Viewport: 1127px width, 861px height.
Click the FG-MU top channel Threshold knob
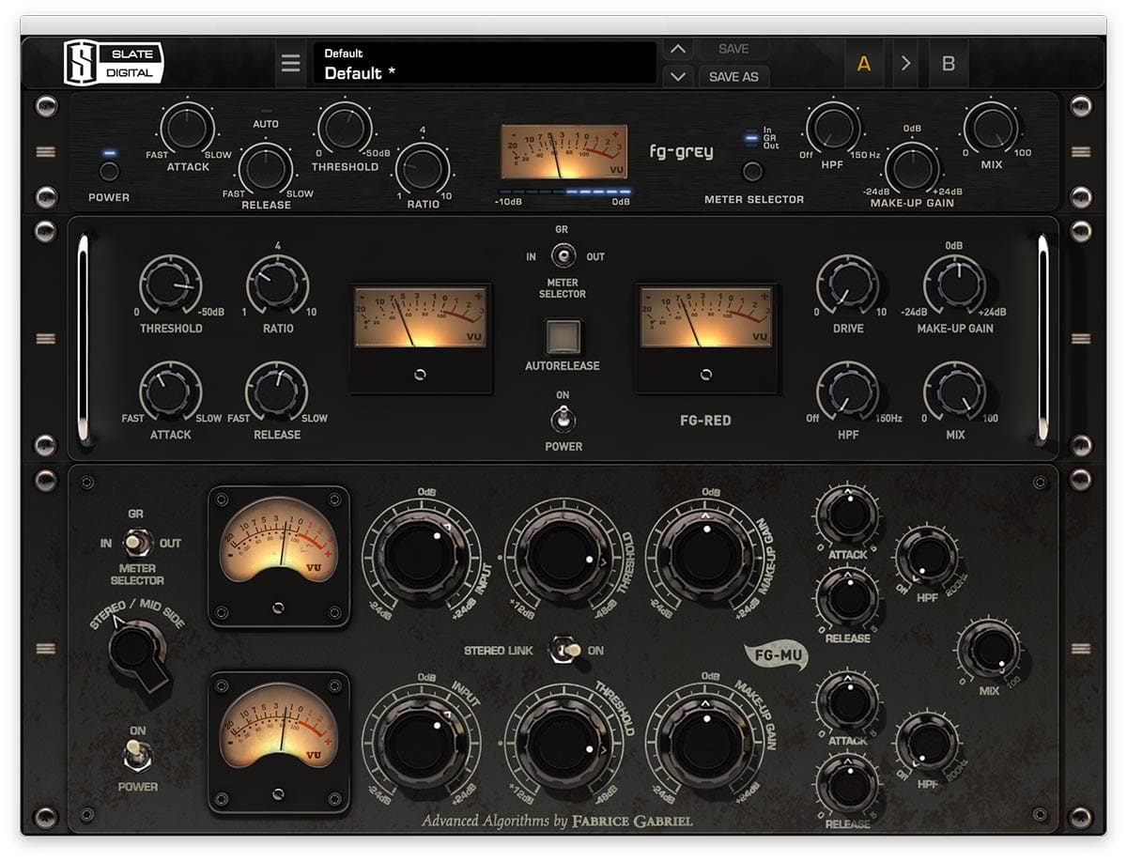click(x=563, y=558)
